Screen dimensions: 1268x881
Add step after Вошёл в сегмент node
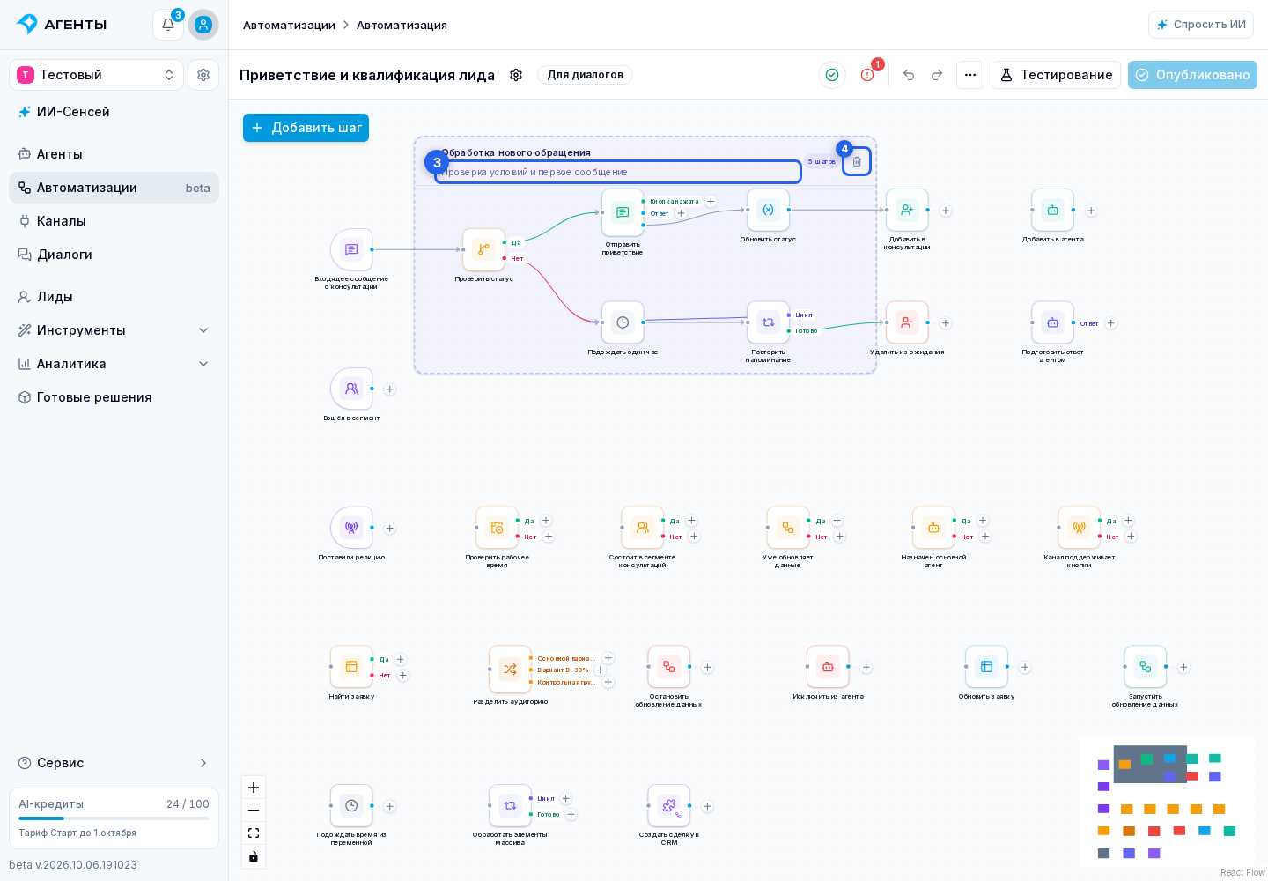[390, 389]
